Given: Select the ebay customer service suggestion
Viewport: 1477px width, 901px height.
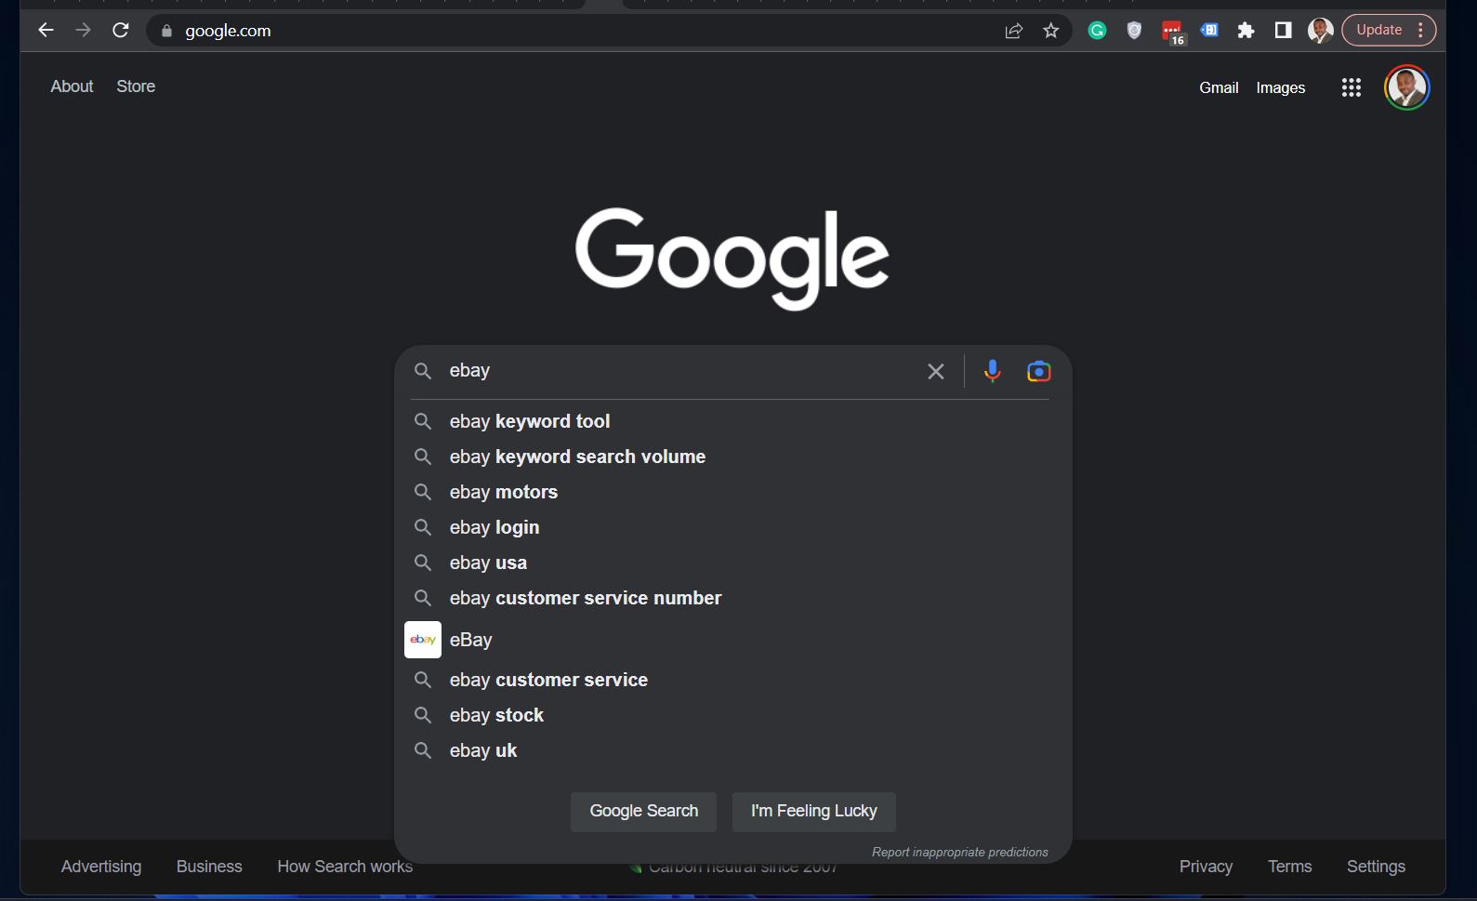Looking at the screenshot, I should point(732,680).
